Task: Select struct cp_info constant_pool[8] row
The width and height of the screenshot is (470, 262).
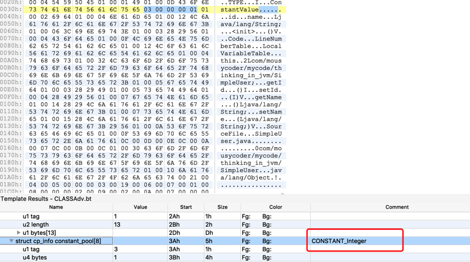Action: [235, 241]
